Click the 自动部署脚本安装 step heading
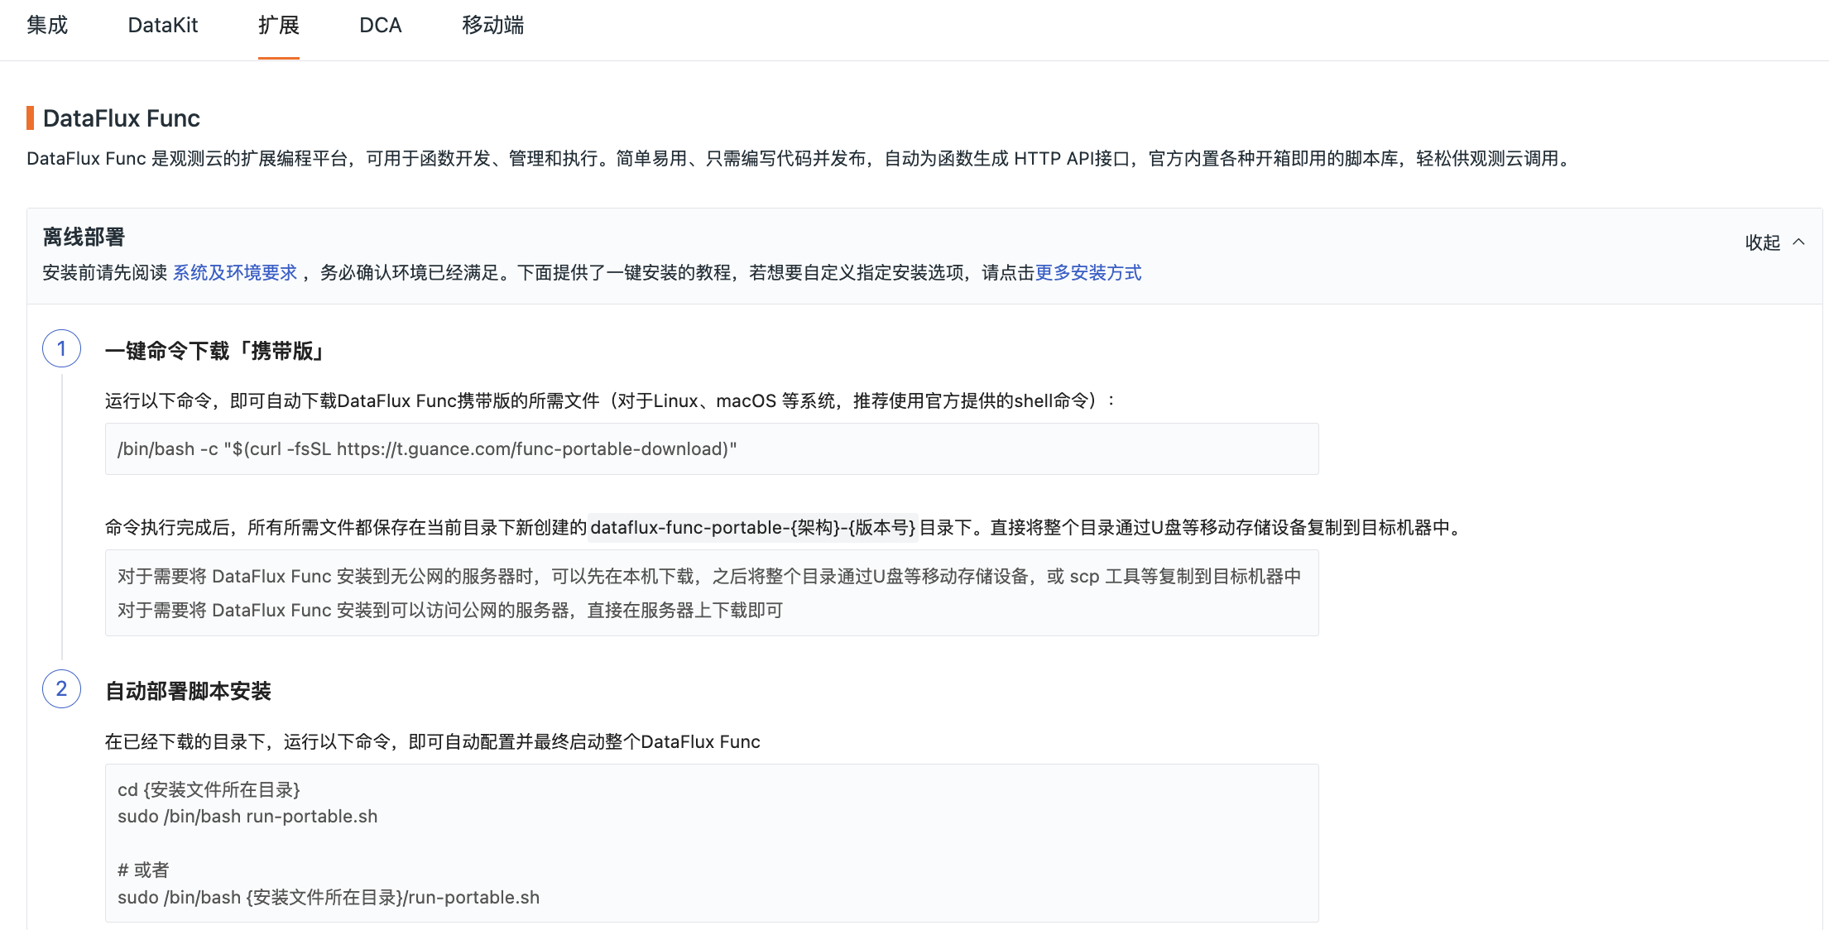This screenshot has width=1829, height=930. coord(189,692)
